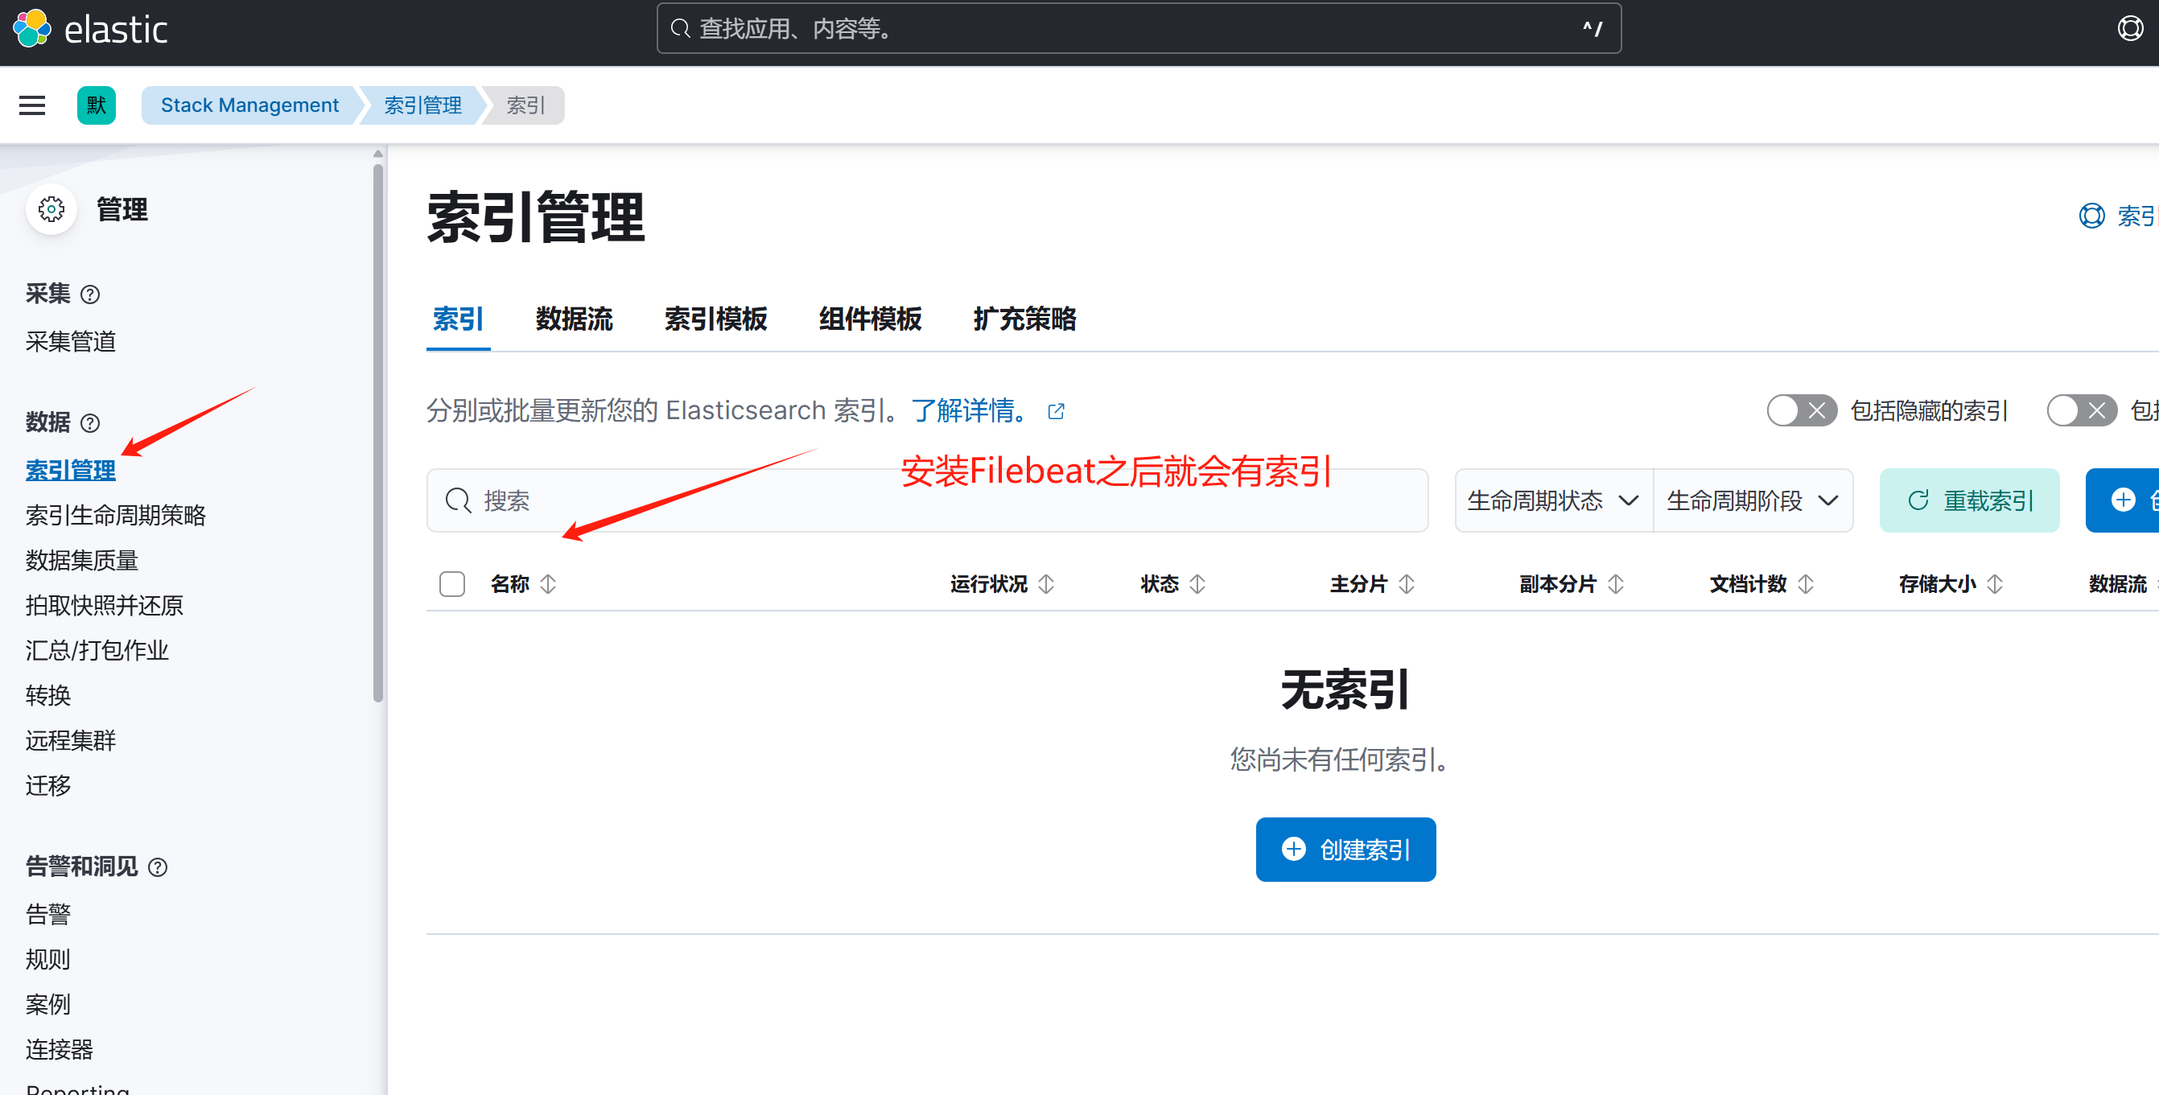Toggle the rightmost partially visible switch
This screenshot has height=1095, width=2159.
tap(2081, 410)
